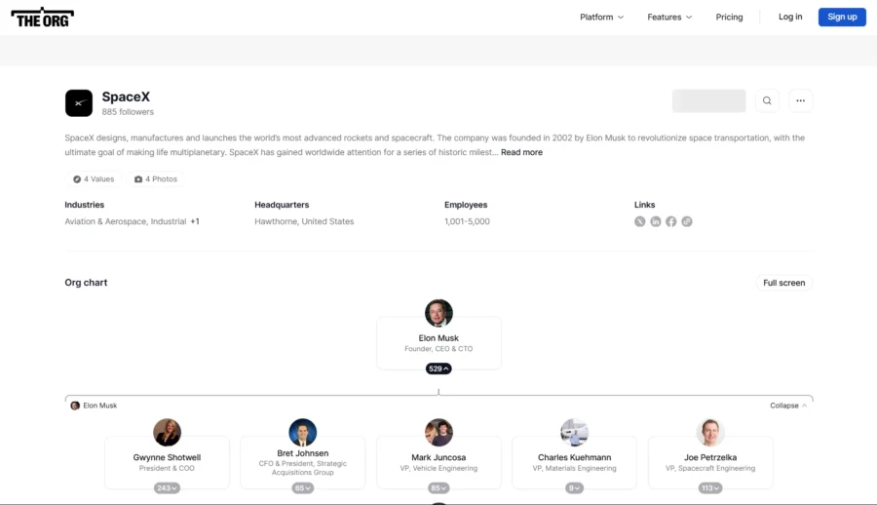Viewport: 877px width, 505px height.
Task: Open org chart in Full screen
Action: (x=784, y=283)
